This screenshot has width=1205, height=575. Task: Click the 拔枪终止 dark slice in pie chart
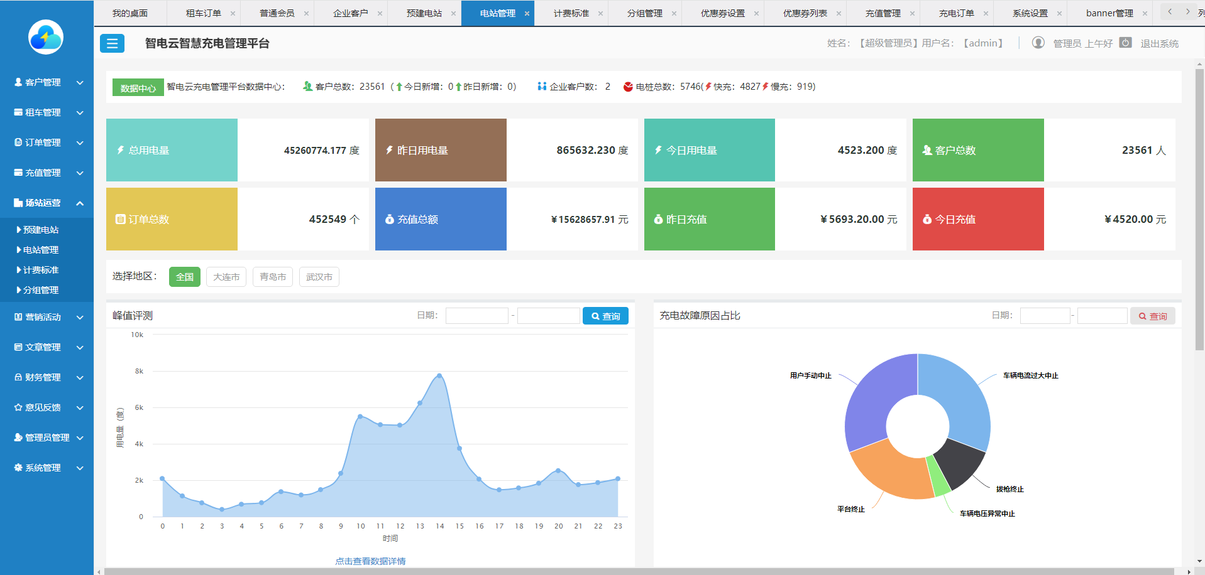959,463
